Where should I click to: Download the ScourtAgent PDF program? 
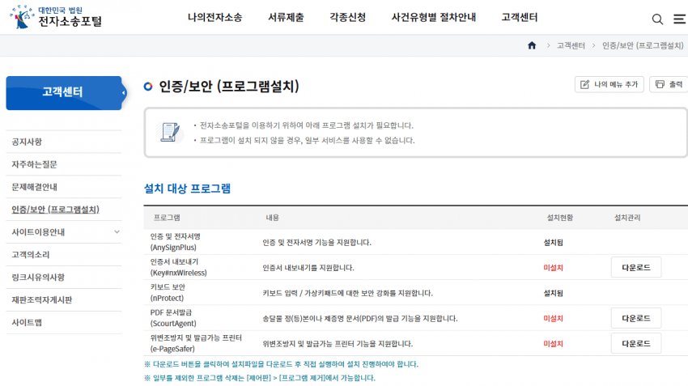click(635, 318)
